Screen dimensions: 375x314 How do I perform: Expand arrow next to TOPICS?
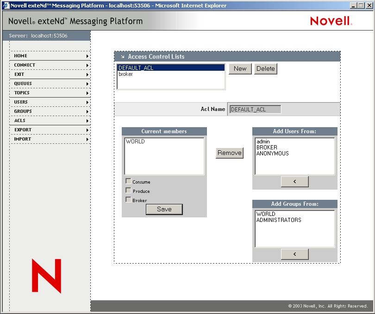point(87,93)
